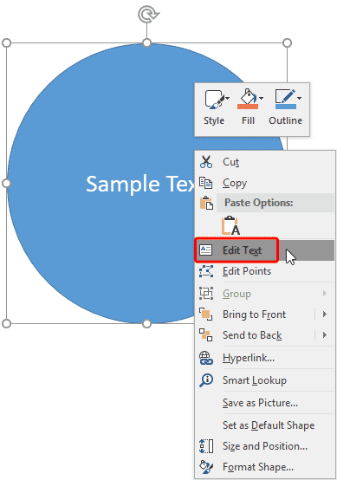Click the bottom-left corner sizing handle
The image size is (337, 480).
pyautogui.click(x=6, y=323)
